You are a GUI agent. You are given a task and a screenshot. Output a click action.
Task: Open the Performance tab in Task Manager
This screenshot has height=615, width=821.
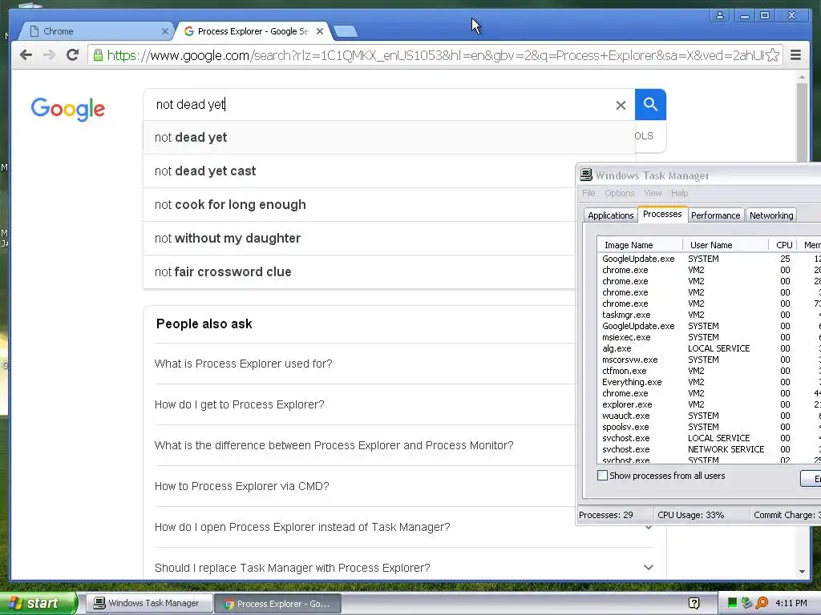point(715,215)
